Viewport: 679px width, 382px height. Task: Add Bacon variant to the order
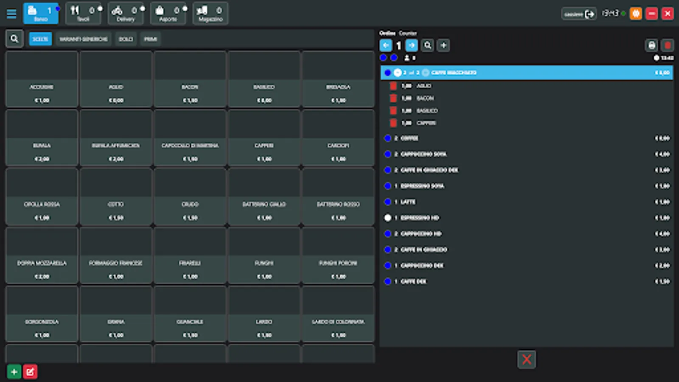pyautogui.click(x=190, y=79)
